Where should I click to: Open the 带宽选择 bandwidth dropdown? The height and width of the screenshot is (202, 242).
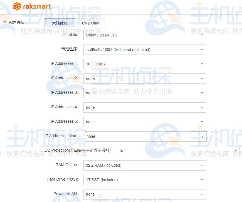coord(145,50)
